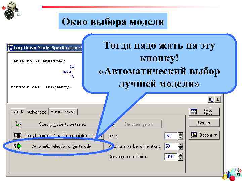Click the 'Table to be analyzed:' text
This screenshot has width=242, height=181.
[38, 61]
